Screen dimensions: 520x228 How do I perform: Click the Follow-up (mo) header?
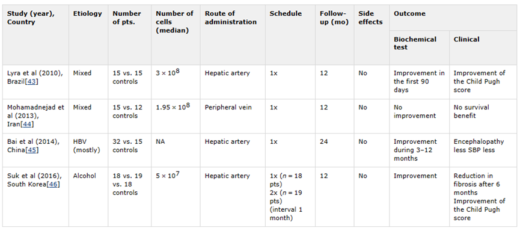[334, 18]
